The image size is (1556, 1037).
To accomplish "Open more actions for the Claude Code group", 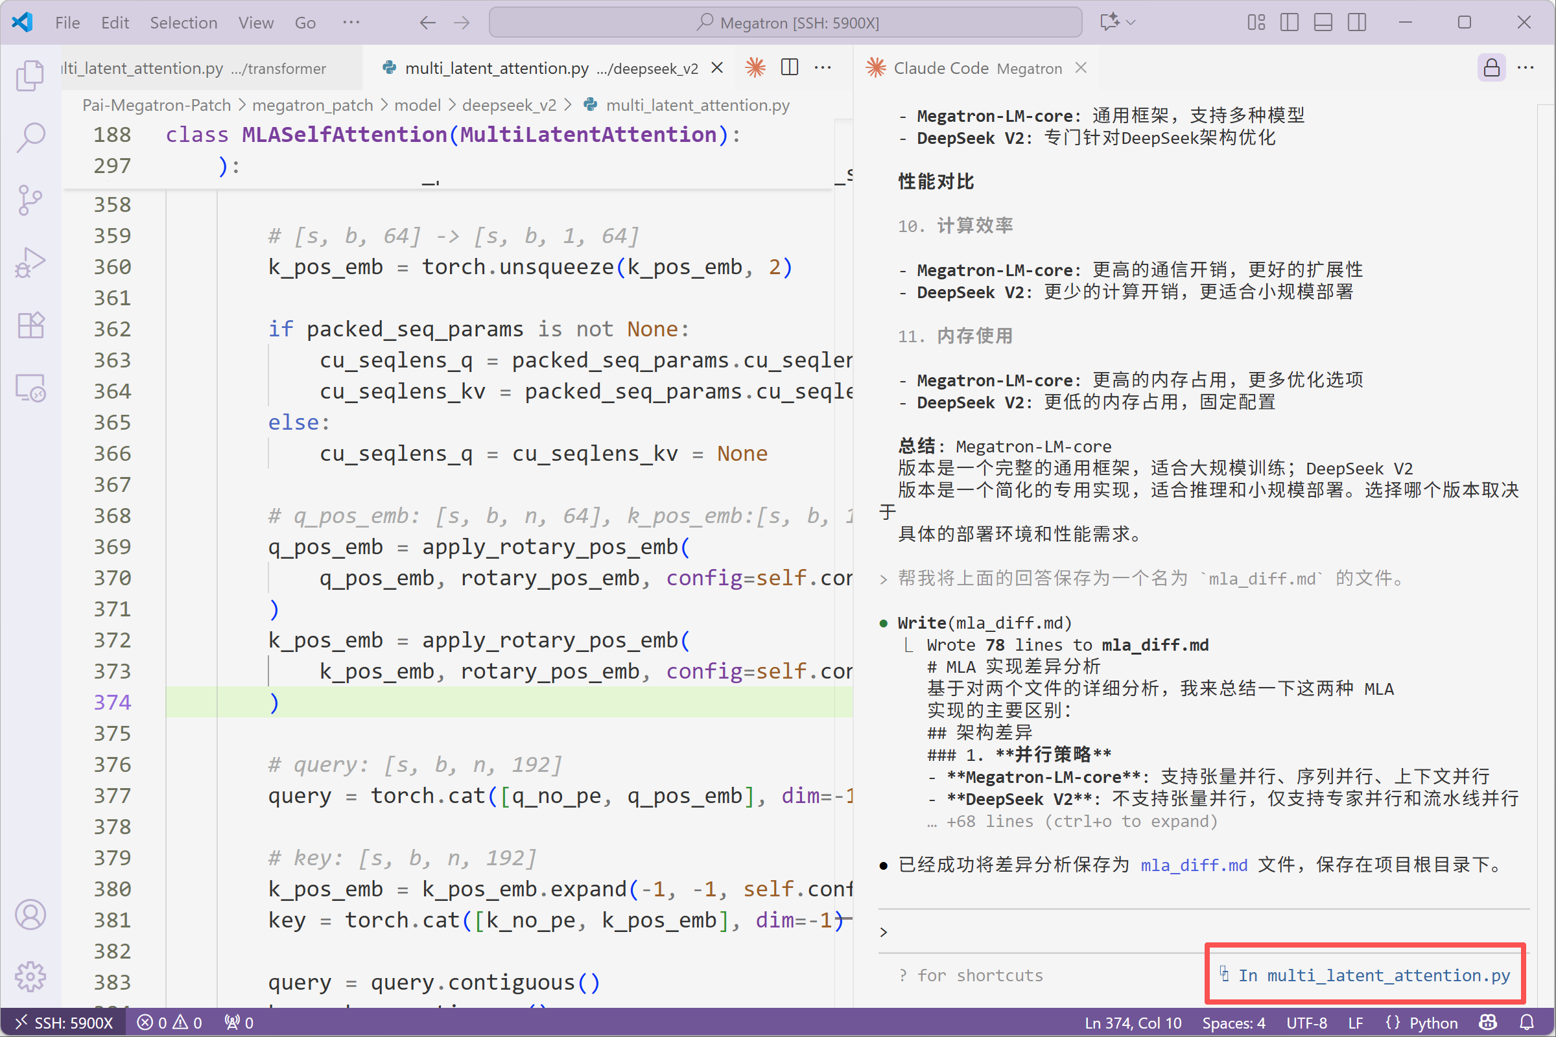I will tap(1526, 67).
